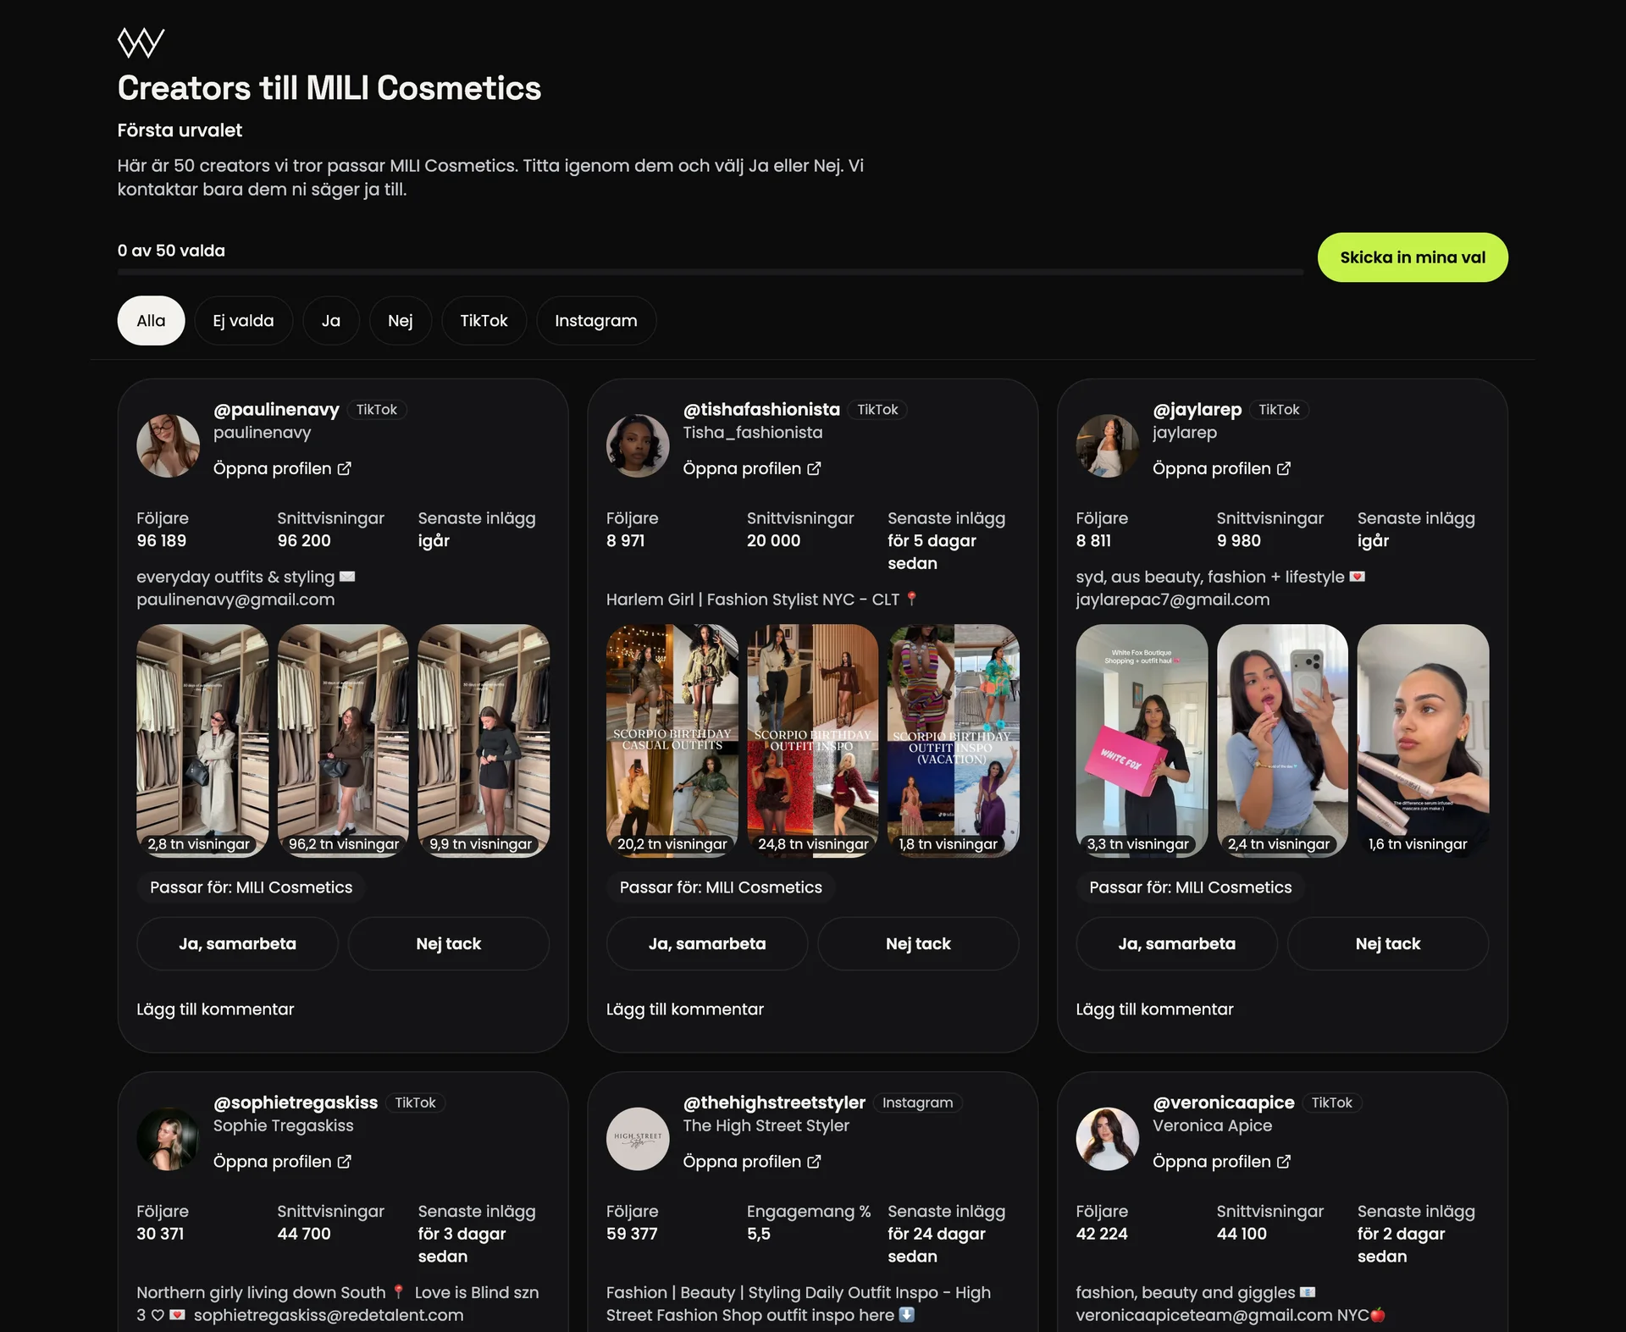Choose Nej tack for @paulinenavy

tap(449, 943)
